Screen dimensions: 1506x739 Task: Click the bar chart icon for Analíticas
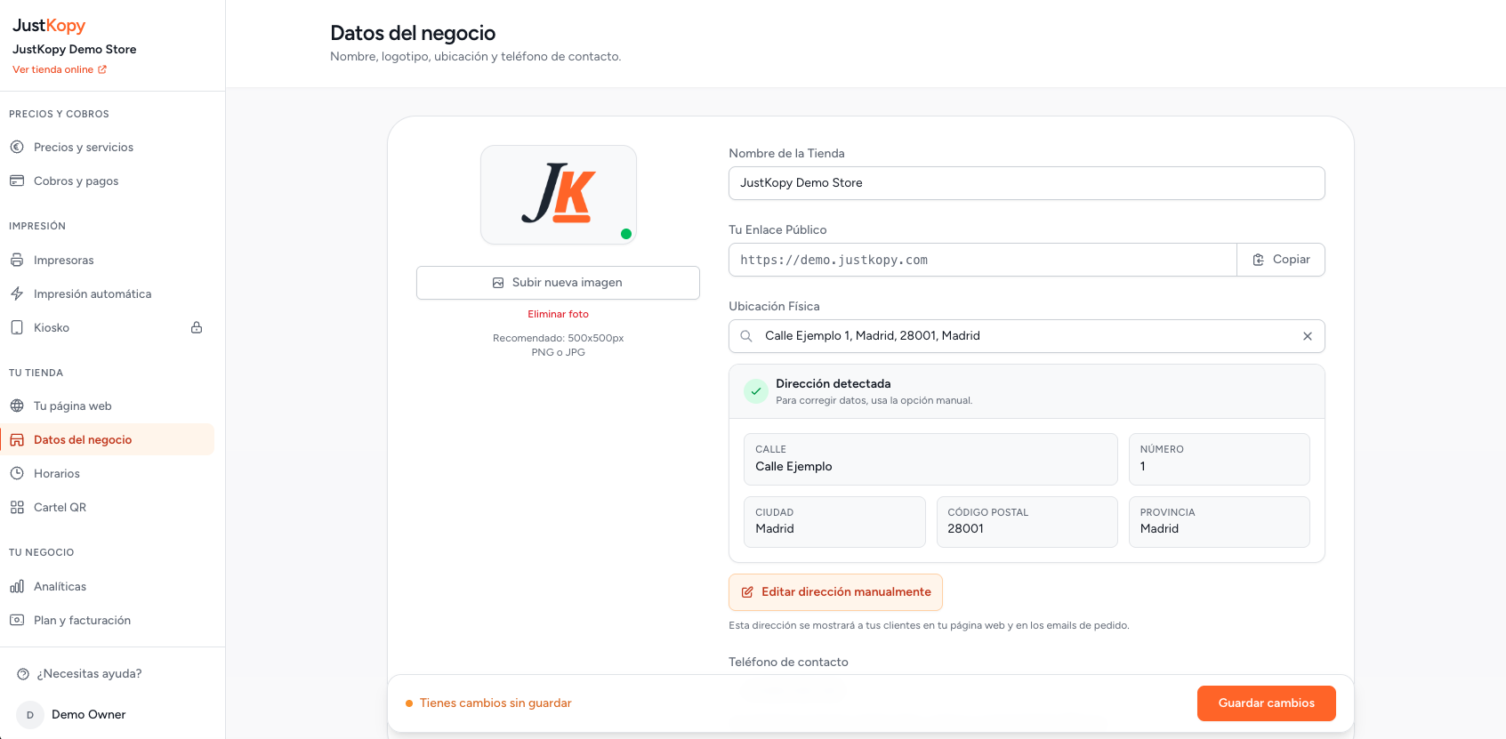point(17,586)
